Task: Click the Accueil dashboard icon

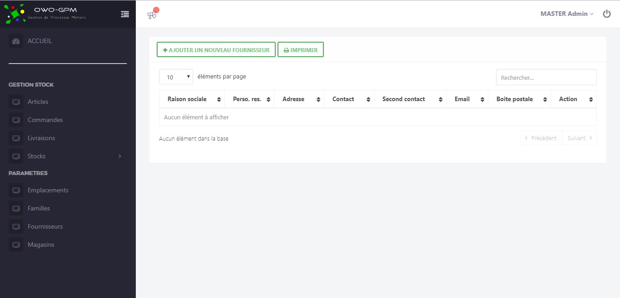Action: (16, 41)
